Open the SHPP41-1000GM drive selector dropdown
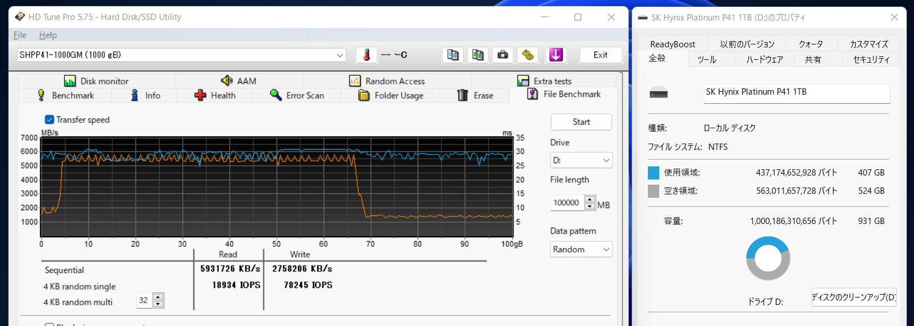 coord(182,55)
